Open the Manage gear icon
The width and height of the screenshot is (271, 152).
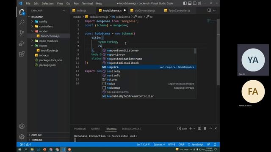(x=22, y=137)
